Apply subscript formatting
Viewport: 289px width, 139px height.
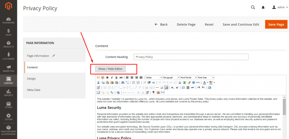click(172, 87)
